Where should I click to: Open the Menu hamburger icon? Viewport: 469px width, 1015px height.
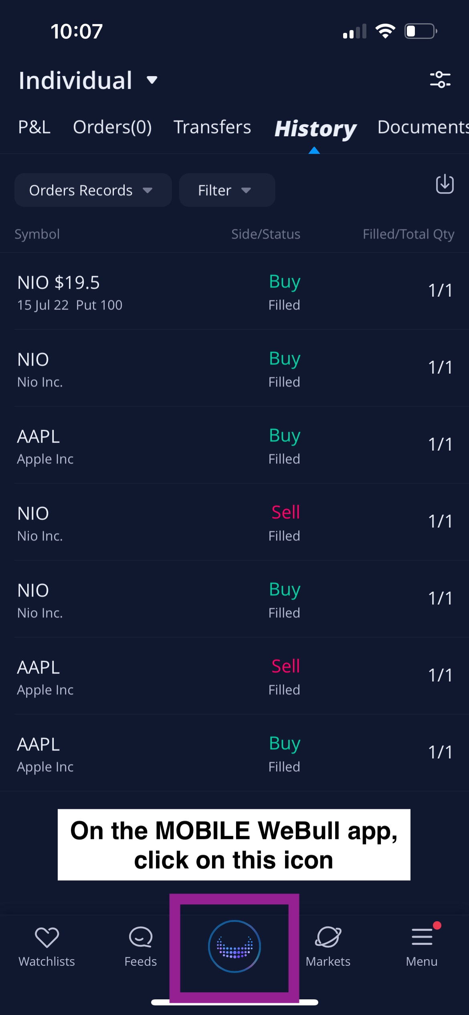[x=422, y=938]
